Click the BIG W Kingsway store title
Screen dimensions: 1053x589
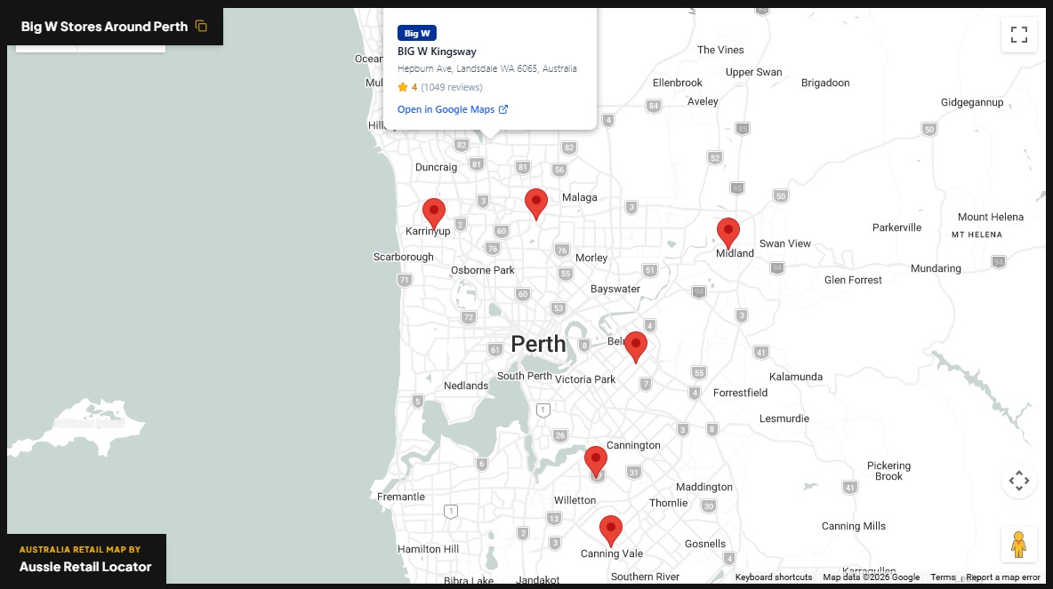point(437,52)
